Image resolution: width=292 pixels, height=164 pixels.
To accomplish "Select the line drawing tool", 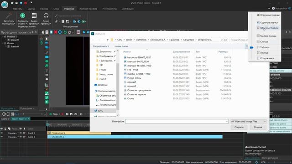I will coord(47,53).
